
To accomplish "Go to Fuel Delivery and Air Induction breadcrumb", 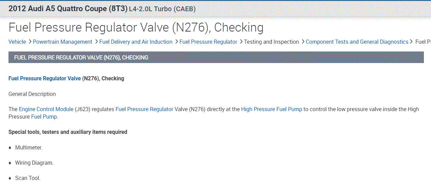I will point(136,42).
